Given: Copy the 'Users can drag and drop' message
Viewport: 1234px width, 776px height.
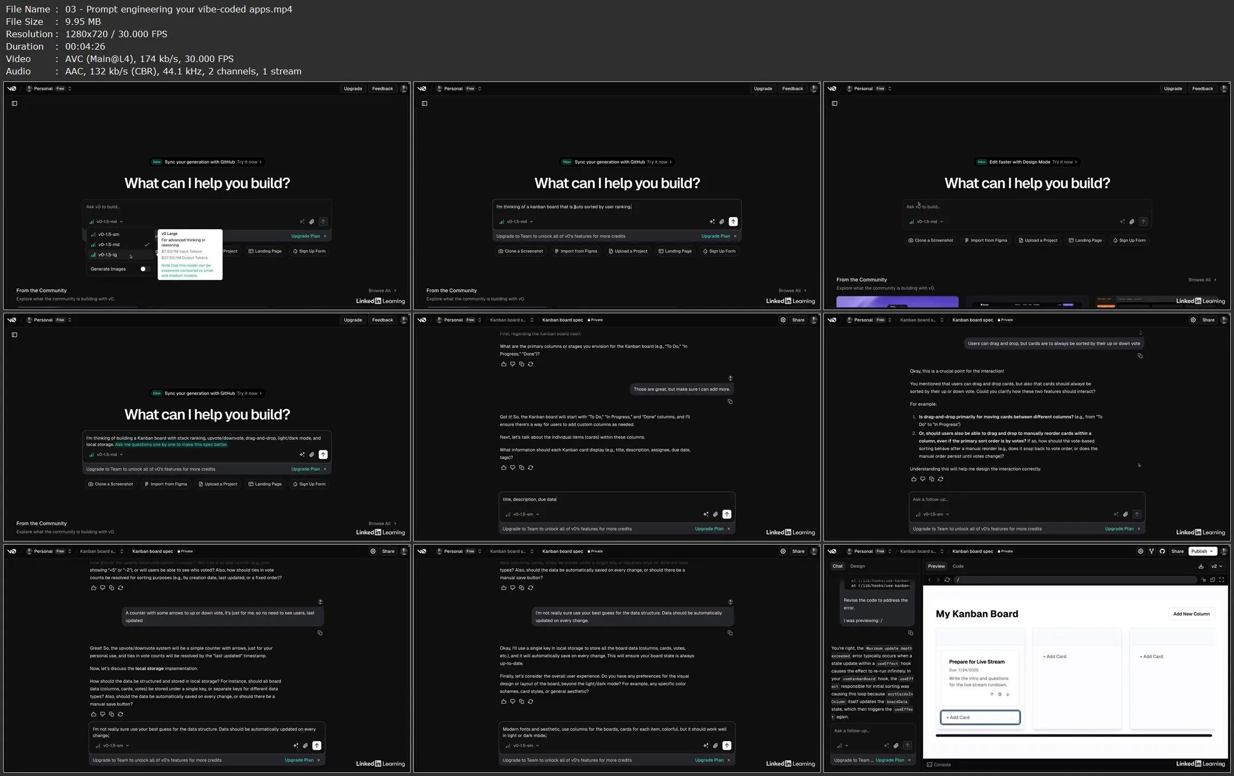Looking at the screenshot, I should [x=1140, y=356].
